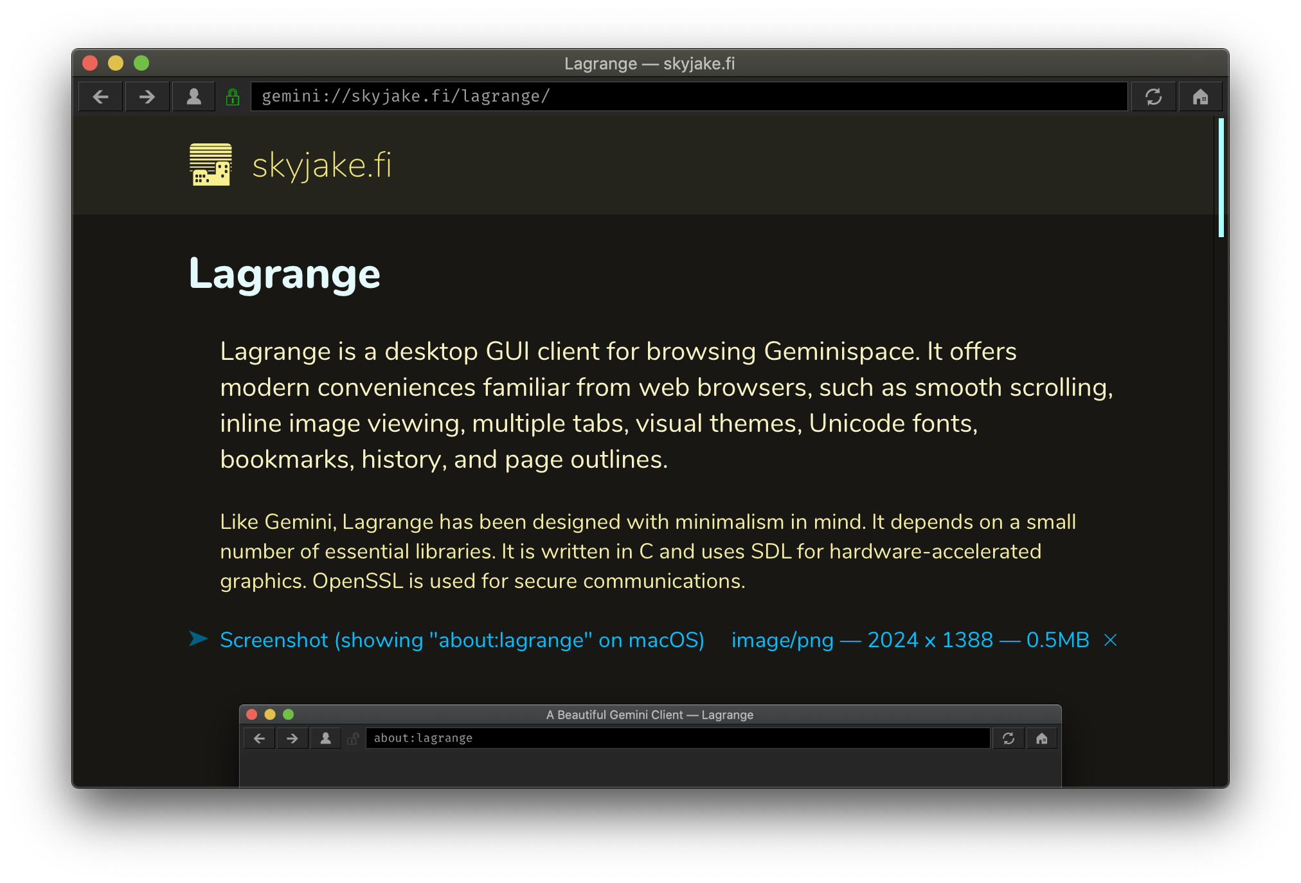Reload the skyjake.fi page

[1154, 97]
